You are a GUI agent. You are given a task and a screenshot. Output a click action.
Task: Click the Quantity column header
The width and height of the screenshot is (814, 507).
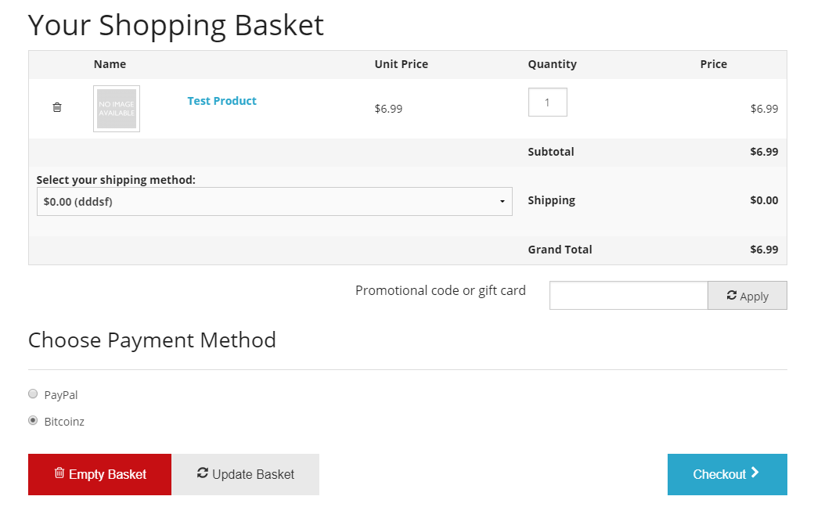(552, 64)
